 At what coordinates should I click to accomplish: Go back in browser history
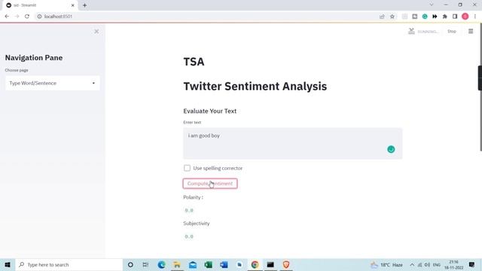click(7, 17)
